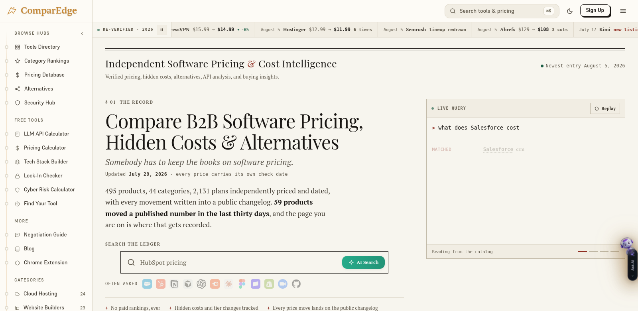The image size is (638, 311).
Task: Collapse the Browse Hubs sidebar
Action: click(82, 33)
